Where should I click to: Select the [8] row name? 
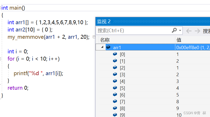point(122,108)
